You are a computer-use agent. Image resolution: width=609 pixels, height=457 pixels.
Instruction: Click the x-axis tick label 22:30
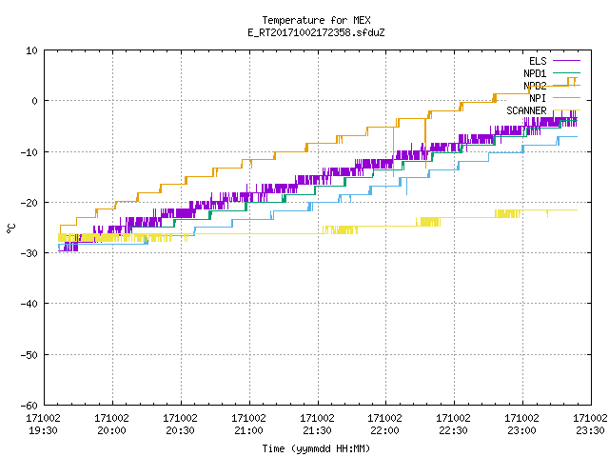(453, 430)
